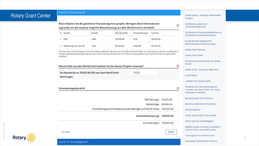Viewport: 259px width, 146px height.
Task: Click the Weiter button
Action: pyautogui.click(x=171, y=132)
